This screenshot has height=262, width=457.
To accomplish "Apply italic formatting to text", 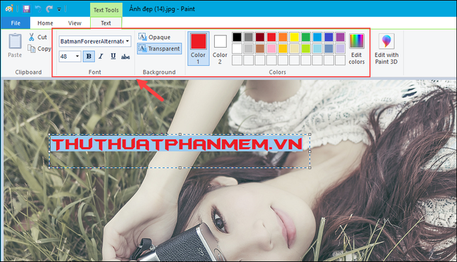I will 101,56.
